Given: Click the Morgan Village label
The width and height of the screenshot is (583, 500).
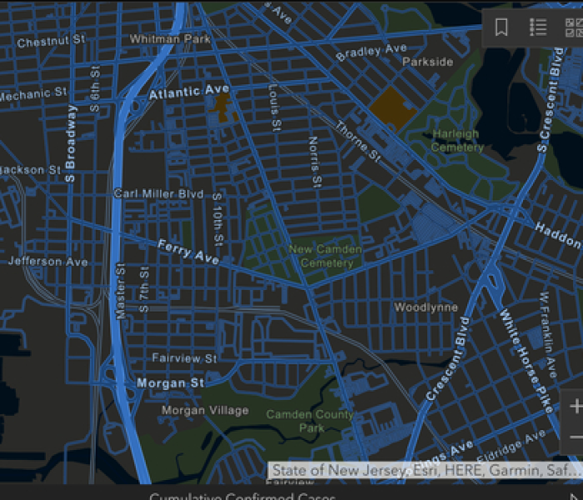Looking at the screenshot, I should [205, 410].
